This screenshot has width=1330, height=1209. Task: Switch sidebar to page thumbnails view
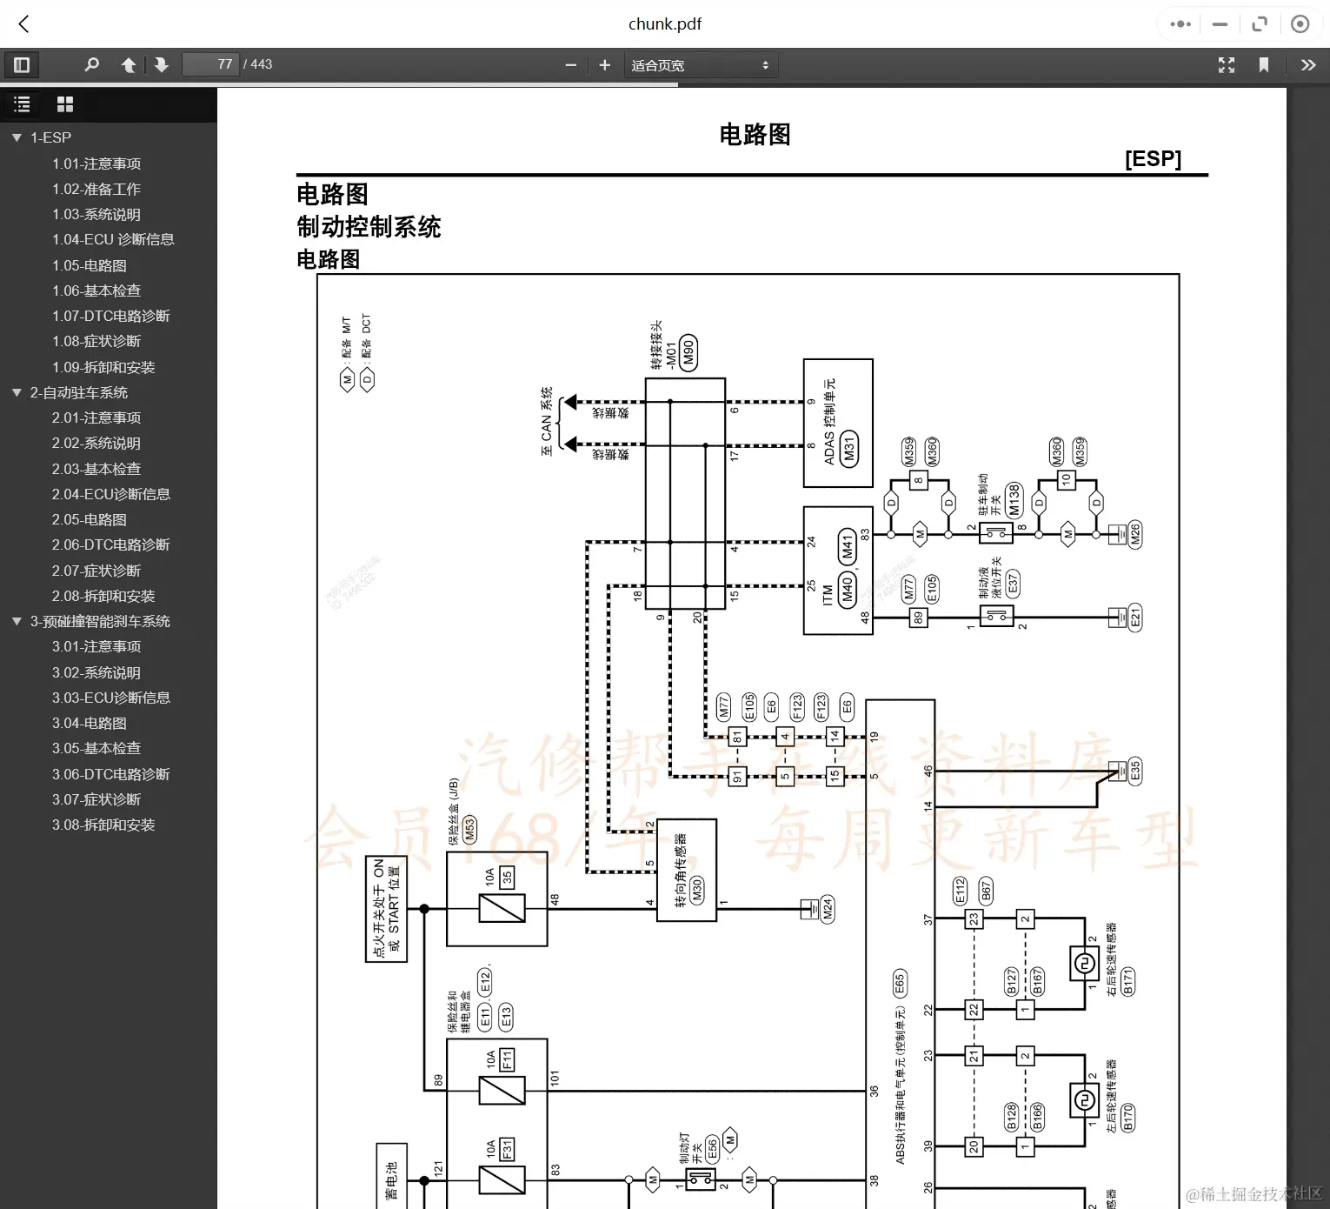tap(65, 104)
